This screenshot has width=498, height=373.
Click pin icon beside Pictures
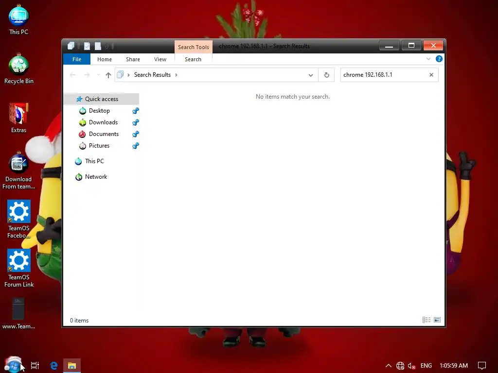136,146
